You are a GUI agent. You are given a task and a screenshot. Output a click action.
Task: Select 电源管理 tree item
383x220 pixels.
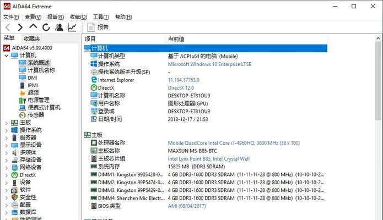(x=39, y=100)
